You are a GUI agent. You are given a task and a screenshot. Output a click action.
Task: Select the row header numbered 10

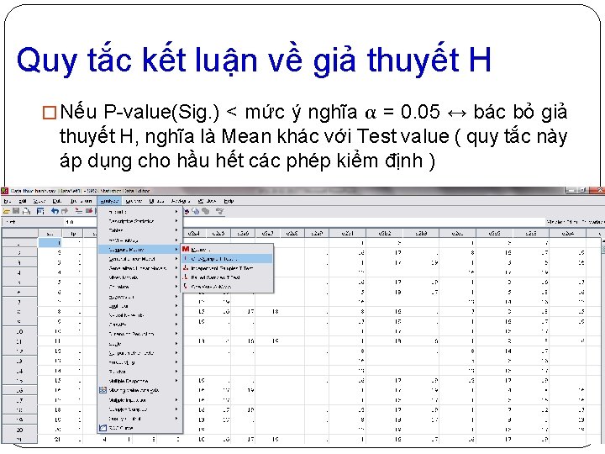(x=19, y=331)
